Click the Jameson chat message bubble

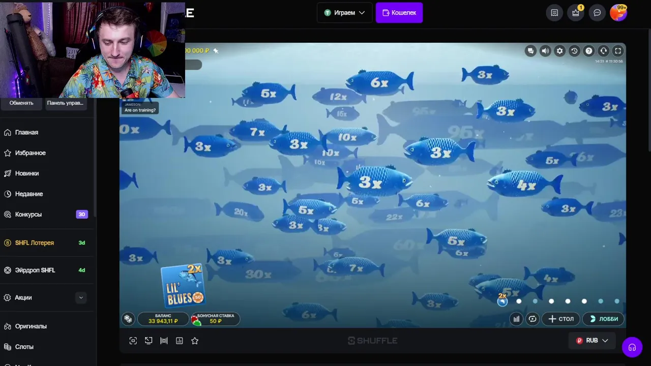click(x=140, y=108)
